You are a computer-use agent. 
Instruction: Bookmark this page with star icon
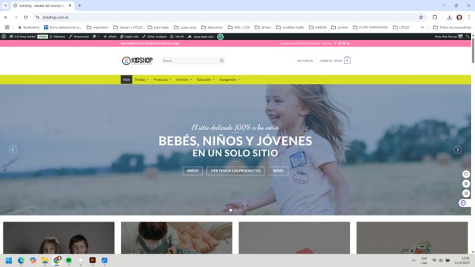pos(421,17)
